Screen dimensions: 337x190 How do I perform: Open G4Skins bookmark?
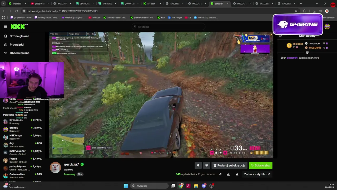point(73,18)
